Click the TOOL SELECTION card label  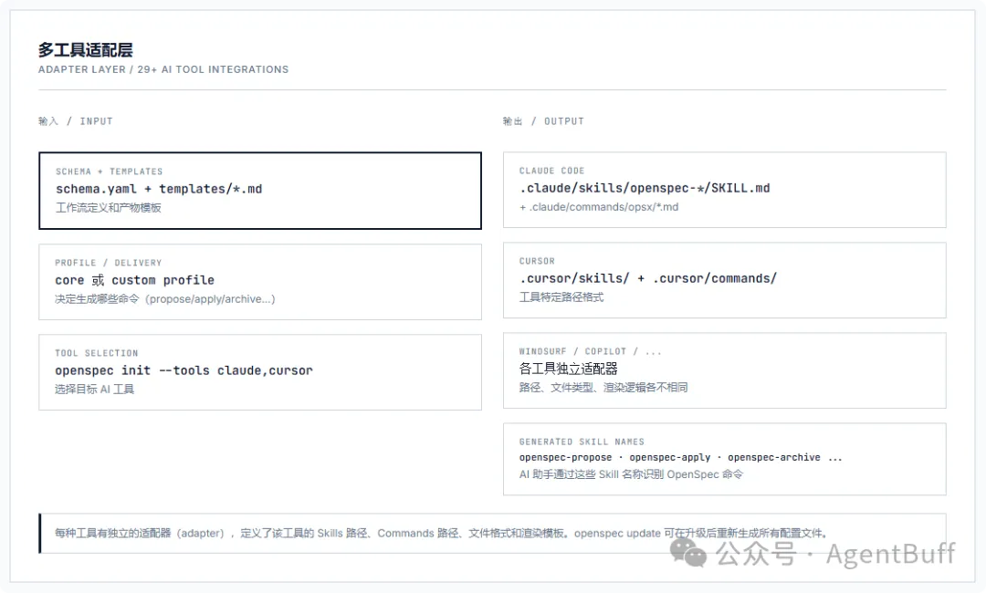96,353
